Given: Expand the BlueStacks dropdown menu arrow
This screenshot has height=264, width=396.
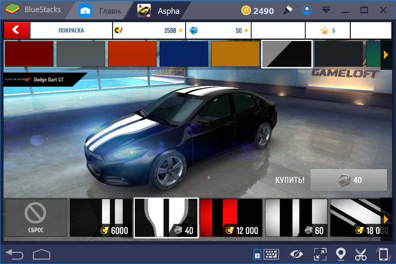Looking at the screenshot, I should [x=326, y=10].
